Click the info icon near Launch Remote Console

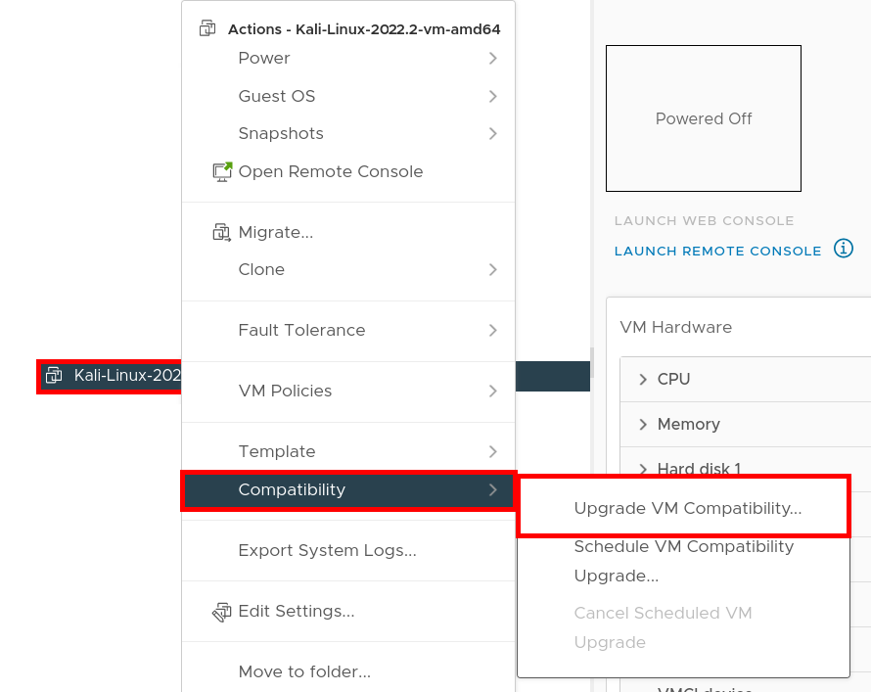pyautogui.click(x=843, y=249)
